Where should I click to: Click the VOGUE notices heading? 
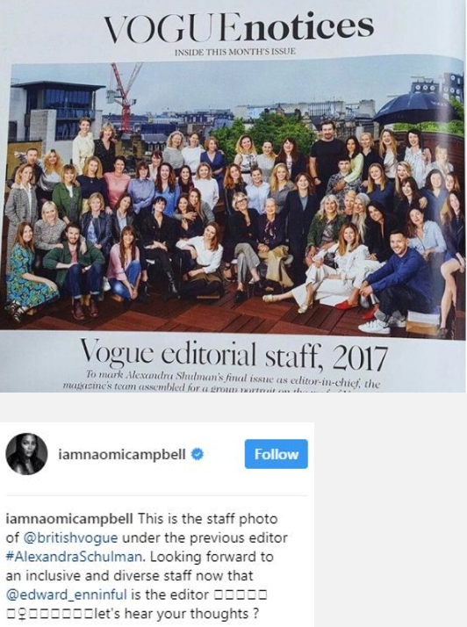pyautogui.click(x=239, y=28)
